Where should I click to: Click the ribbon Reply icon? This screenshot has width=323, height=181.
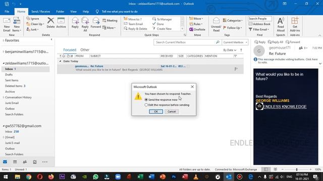75,21
